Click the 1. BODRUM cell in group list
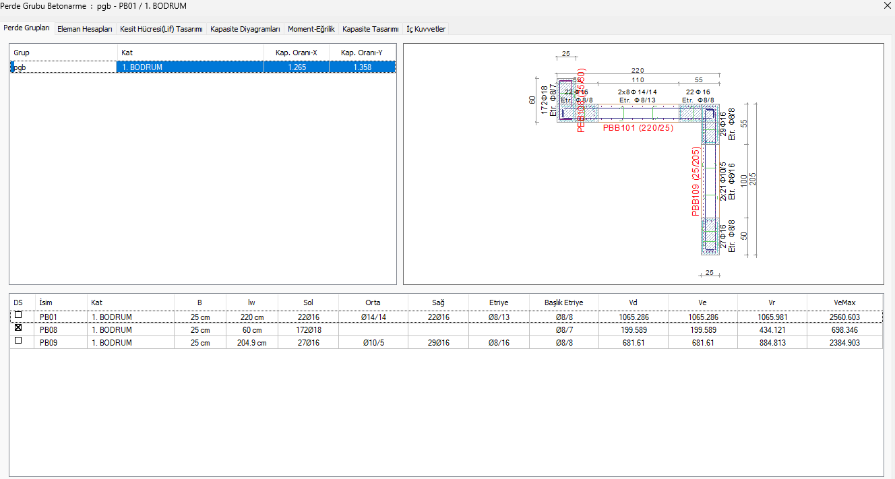The image size is (895, 479). [x=191, y=67]
